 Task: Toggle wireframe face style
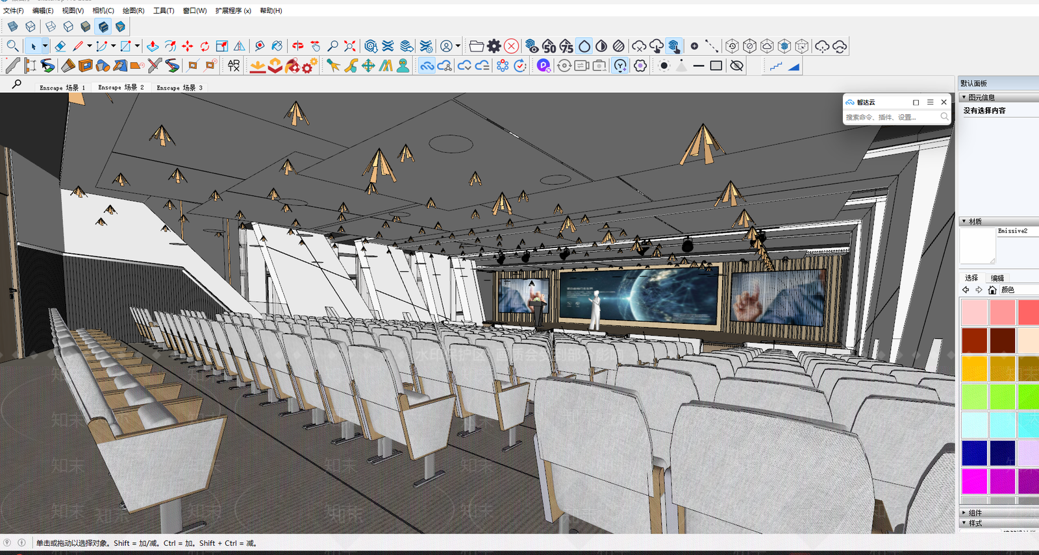pos(50,27)
